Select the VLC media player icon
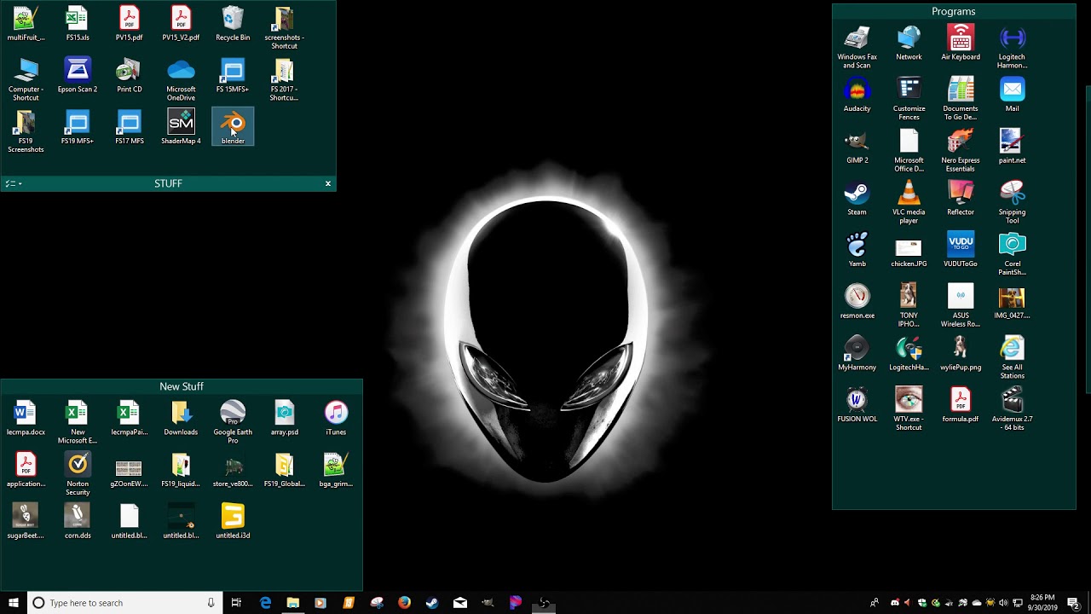Screen dimensions: 1091x614 [909, 202]
